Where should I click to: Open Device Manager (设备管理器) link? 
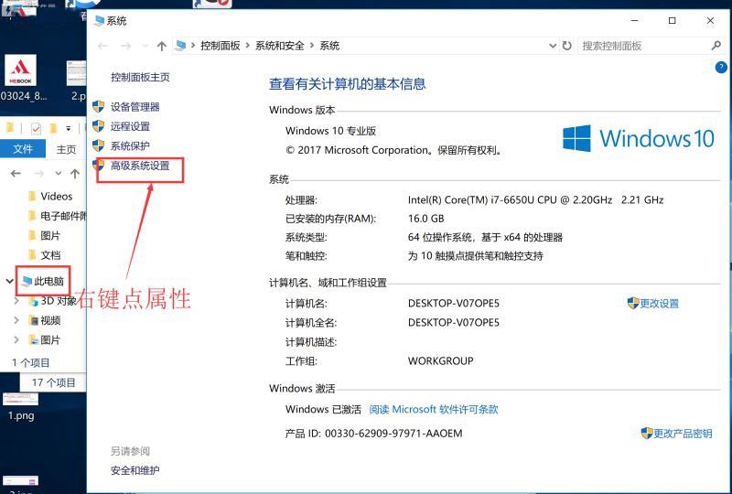(135, 107)
